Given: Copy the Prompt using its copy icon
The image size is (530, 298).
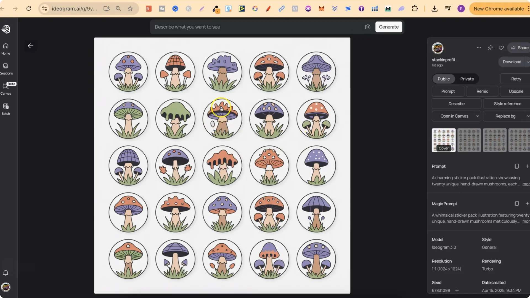Looking at the screenshot, I should [516, 166].
